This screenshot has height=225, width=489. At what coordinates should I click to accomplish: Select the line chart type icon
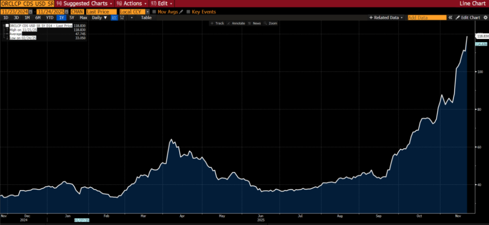(114, 18)
